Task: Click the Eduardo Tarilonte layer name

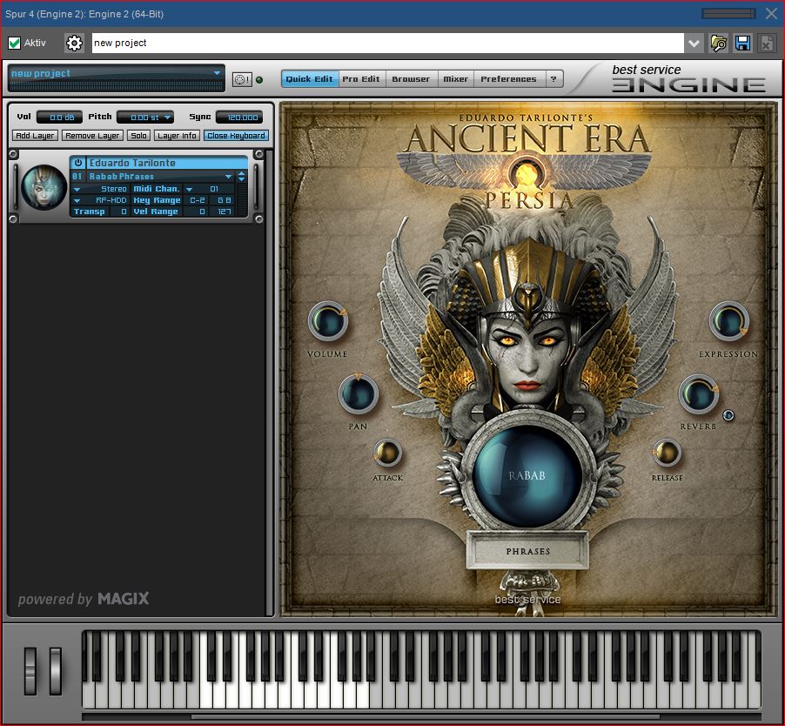Action: 132,163
